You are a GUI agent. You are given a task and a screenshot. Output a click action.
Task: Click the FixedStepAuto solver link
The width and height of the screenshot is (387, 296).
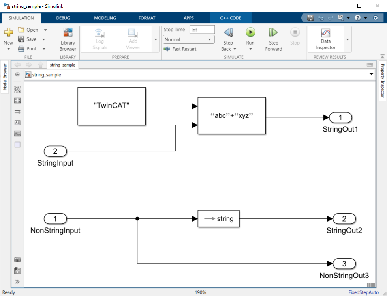(364, 292)
